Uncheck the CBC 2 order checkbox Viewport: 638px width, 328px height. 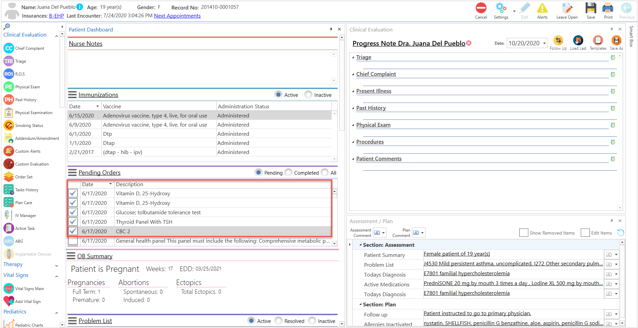(x=73, y=231)
